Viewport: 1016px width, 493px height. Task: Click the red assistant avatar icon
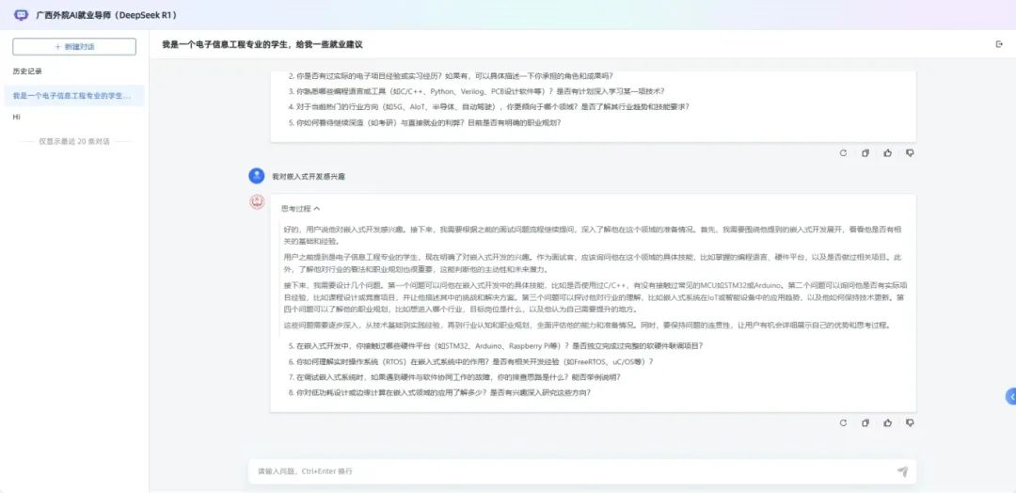click(256, 202)
